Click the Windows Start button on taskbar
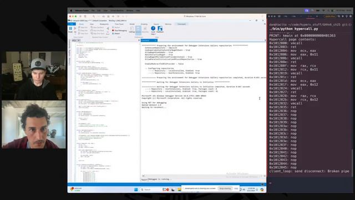355x200 pixels. 136,189
